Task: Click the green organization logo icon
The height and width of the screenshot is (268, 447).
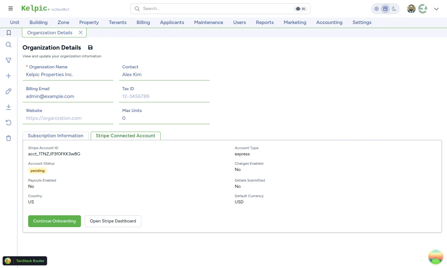Action: click(423, 9)
